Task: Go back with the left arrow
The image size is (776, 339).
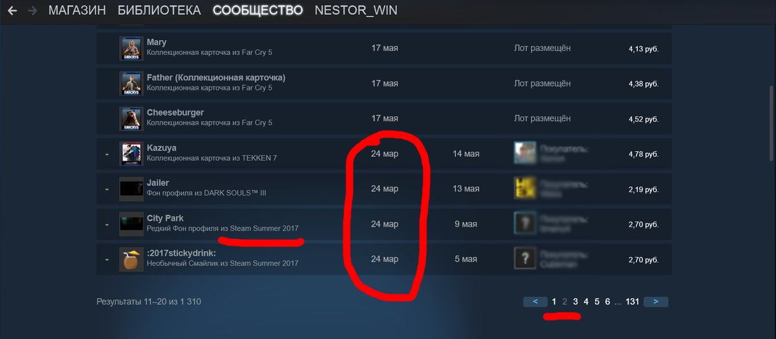Action: [x=12, y=10]
